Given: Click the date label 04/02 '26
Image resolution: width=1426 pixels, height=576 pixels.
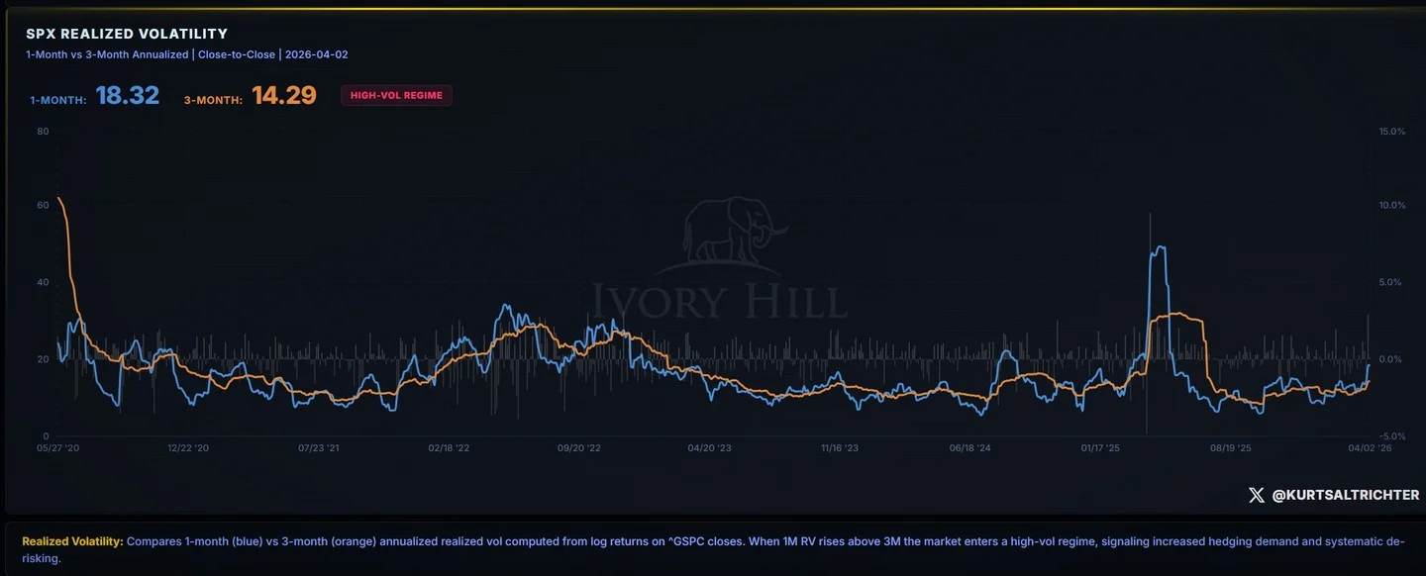Looking at the screenshot, I should (1371, 448).
